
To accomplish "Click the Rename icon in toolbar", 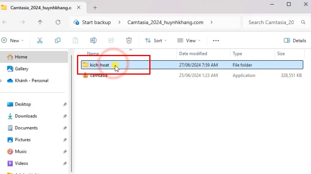I will click(93, 40).
